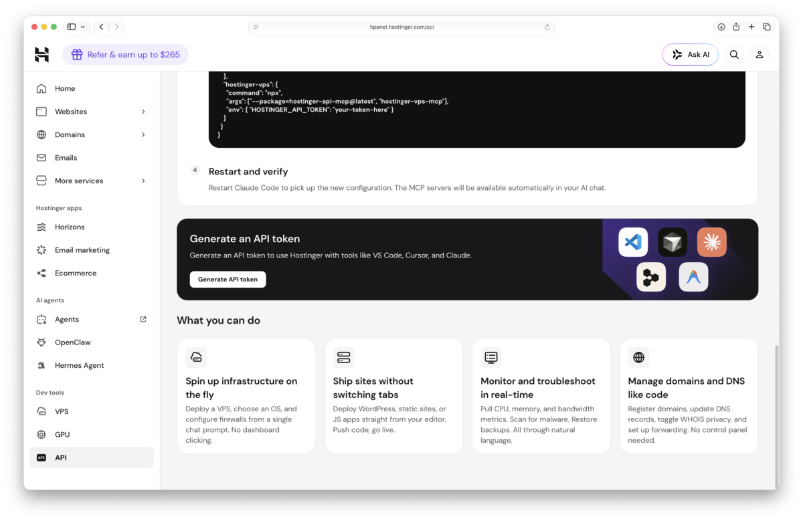Click the reader page icon in address bar
The height and width of the screenshot is (521, 803).
click(x=256, y=27)
